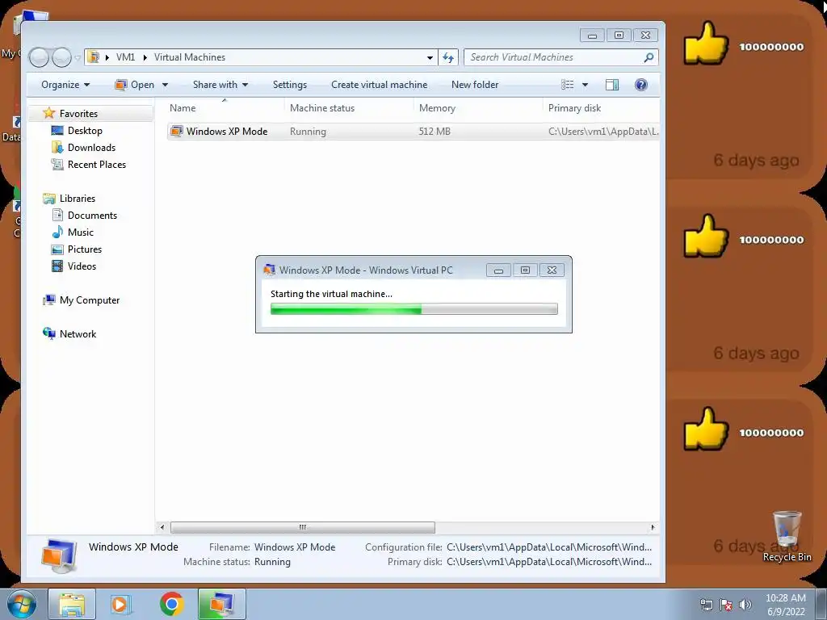Click the magnifying glass search icon
The height and width of the screenshot is (620, 827).
point(649,57)
